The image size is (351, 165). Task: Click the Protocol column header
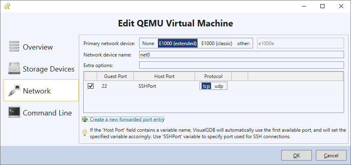(x=213, y=76)
